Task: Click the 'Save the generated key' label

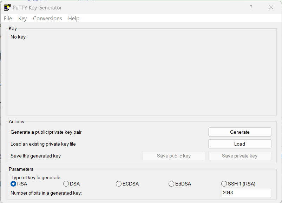Action: tap(35, 156)
